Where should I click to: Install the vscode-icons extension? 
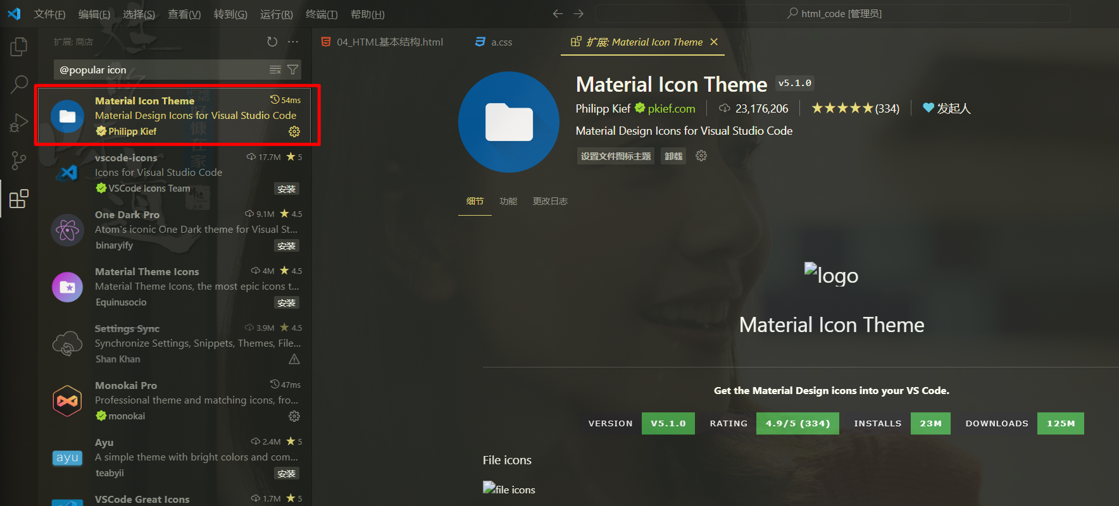click(x=287, y=188)
